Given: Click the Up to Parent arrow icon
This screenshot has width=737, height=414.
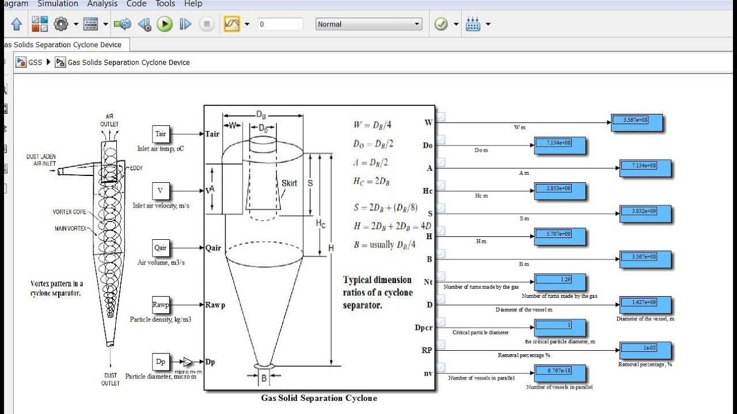Looking at the screenshot, I should coord(17,24).
